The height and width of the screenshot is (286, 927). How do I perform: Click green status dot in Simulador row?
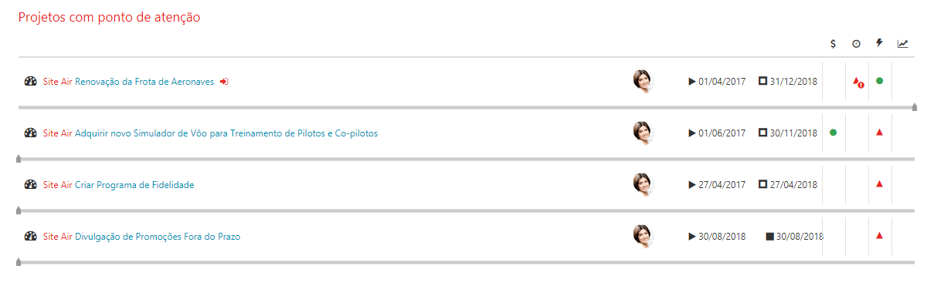[x=834, y=133]
